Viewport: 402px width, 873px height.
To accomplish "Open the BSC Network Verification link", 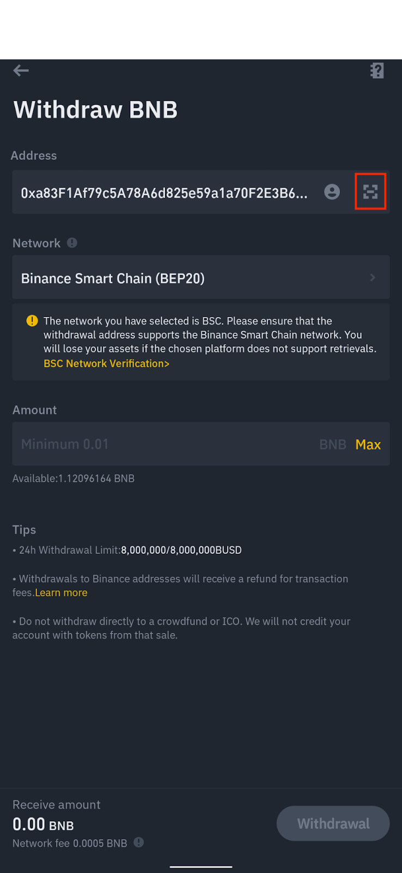I will coord(106,363).
